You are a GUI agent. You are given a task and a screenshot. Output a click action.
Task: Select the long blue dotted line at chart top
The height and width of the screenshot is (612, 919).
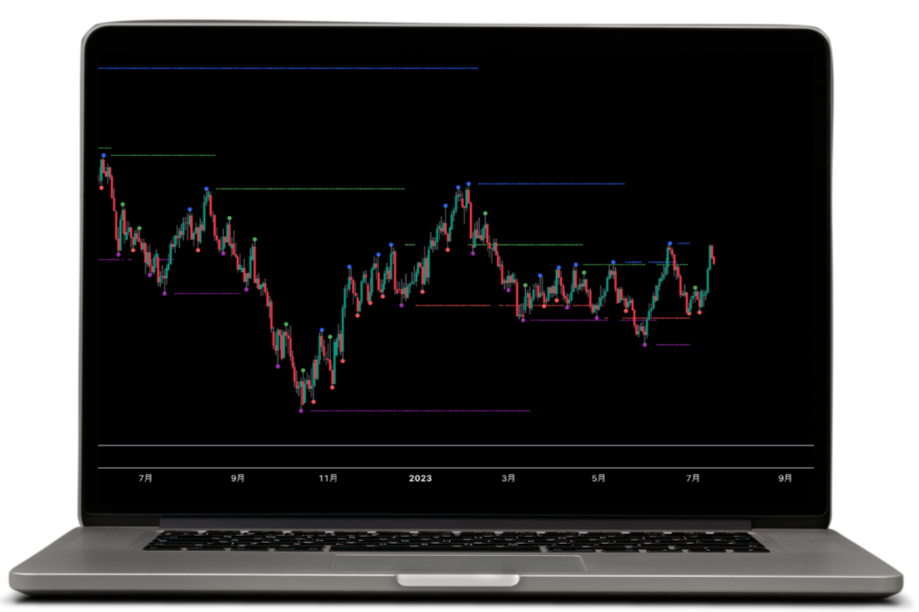coord(289,68)
